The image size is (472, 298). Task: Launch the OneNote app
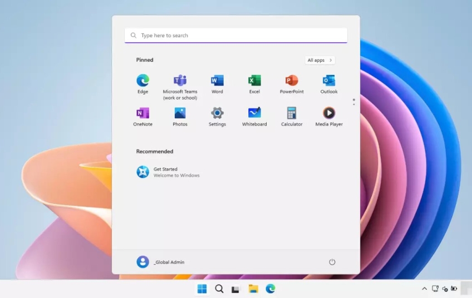[x=142, y=113]
